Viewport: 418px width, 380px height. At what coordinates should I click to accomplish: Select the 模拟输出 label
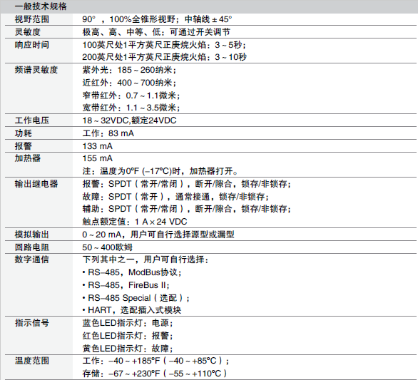[x=31, y=235]
